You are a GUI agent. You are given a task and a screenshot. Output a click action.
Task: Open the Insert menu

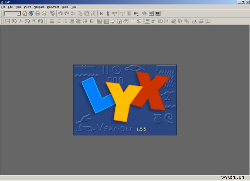(x=27, y=7)
